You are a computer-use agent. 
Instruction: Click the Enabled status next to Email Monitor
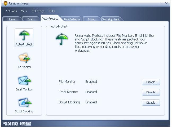(x=91, y=92)
